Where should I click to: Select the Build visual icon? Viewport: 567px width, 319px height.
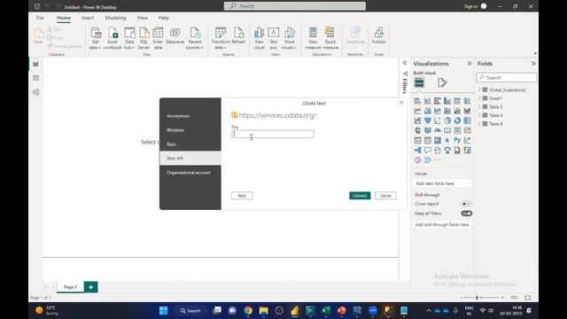pos(419,82)
